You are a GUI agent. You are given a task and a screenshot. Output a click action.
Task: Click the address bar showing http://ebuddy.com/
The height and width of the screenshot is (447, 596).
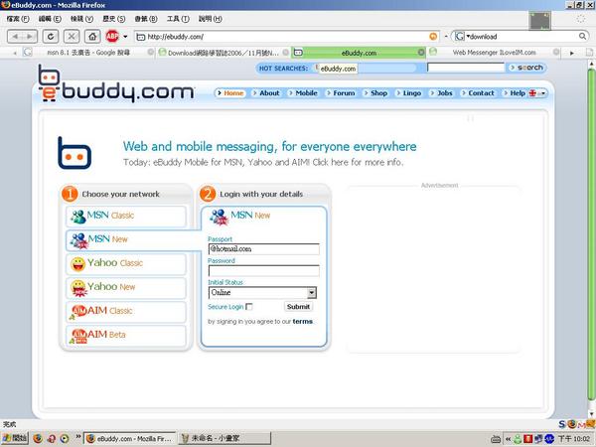pos(287,37)
